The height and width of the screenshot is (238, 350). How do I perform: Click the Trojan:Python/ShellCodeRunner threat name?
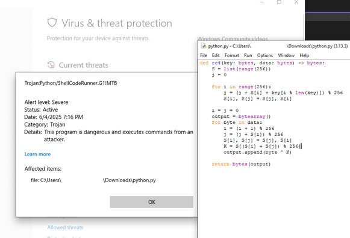pos(70,83)
